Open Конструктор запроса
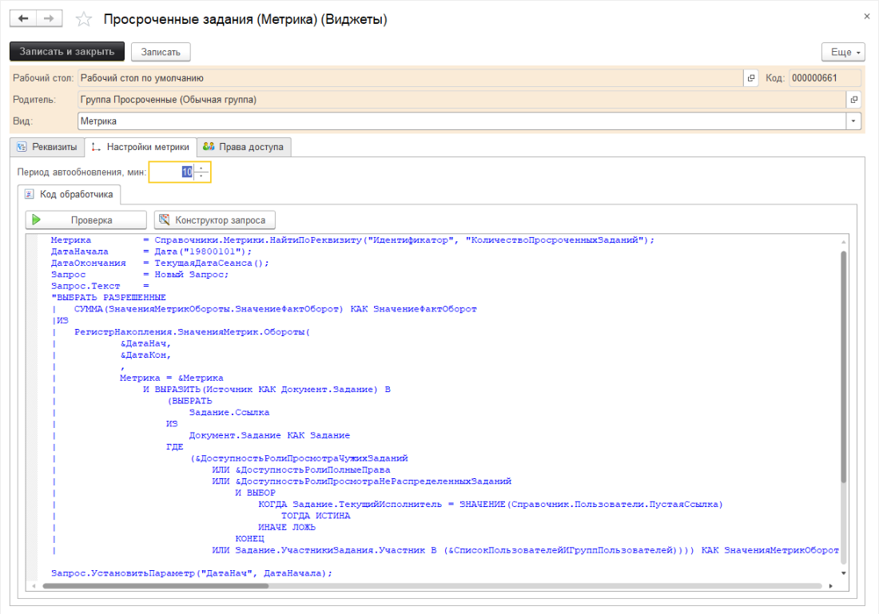Viewport: 879px width, 614px height. point(215,220)
